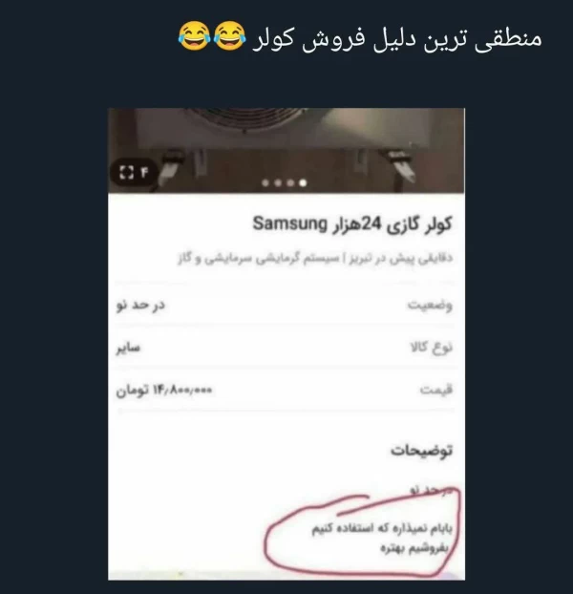
Task: Select the third dot of the photo carousel
Action: (290, 183)
